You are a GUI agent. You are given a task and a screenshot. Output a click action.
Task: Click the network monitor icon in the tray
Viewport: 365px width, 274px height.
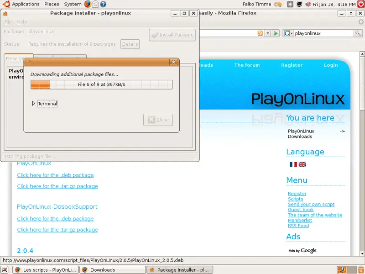[299, 4]
